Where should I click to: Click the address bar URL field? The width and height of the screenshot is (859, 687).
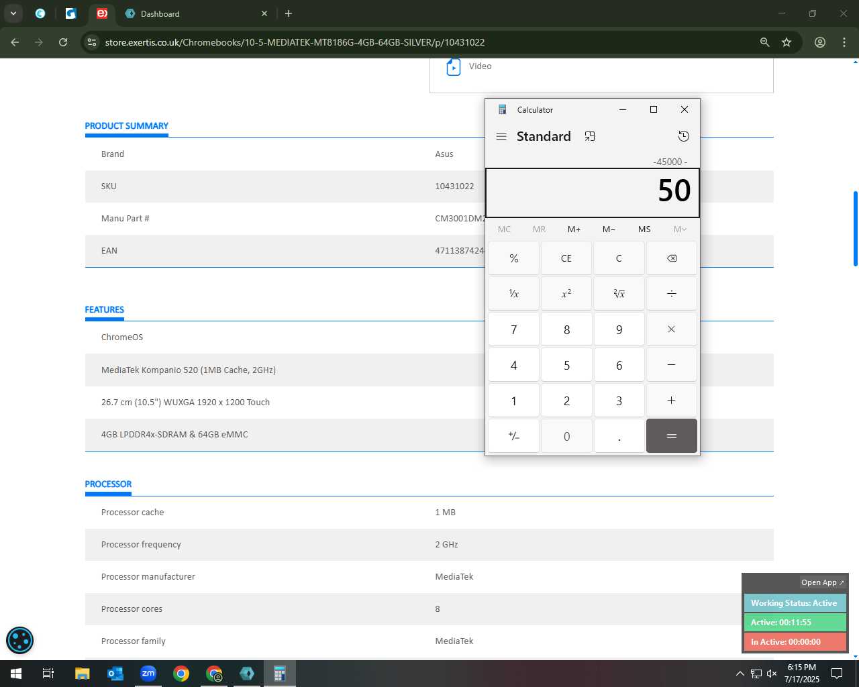tap(429, 42)
